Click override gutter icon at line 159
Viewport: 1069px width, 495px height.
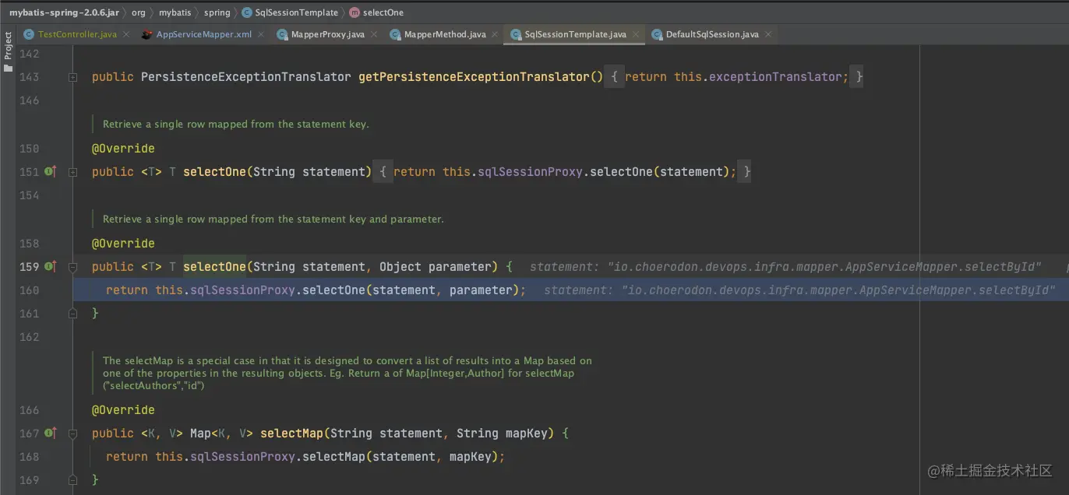(50, 266)
